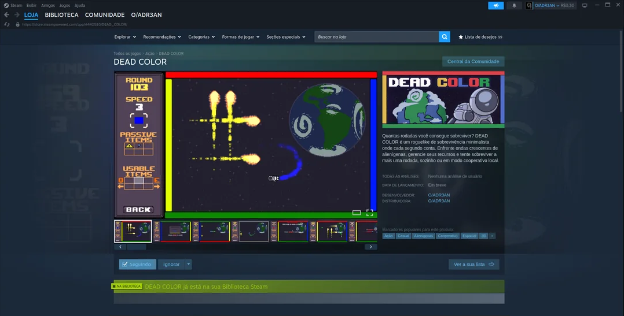Screen dimensions: 624x316
Task: Open the Exibir menu
Action: click(31, 6)
